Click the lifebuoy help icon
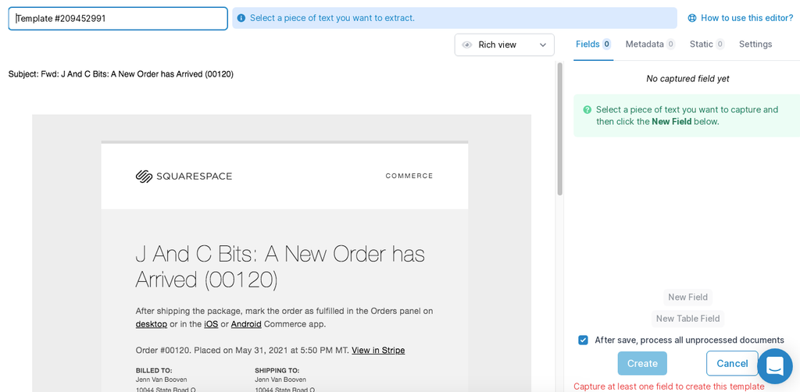The image size is (800, 392). pos(692,18)
